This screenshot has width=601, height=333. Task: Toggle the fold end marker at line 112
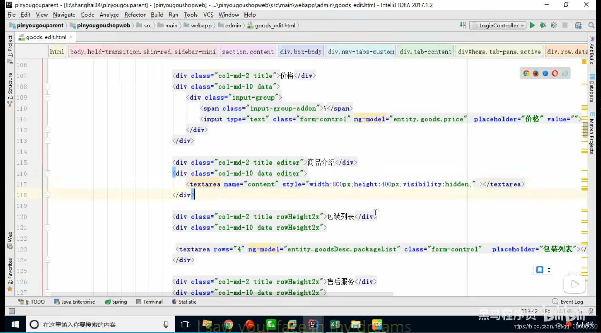(48, 130)
